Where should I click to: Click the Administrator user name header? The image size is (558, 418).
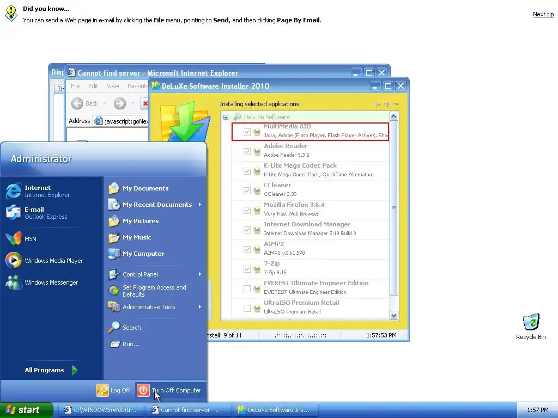tap(41, 159)
